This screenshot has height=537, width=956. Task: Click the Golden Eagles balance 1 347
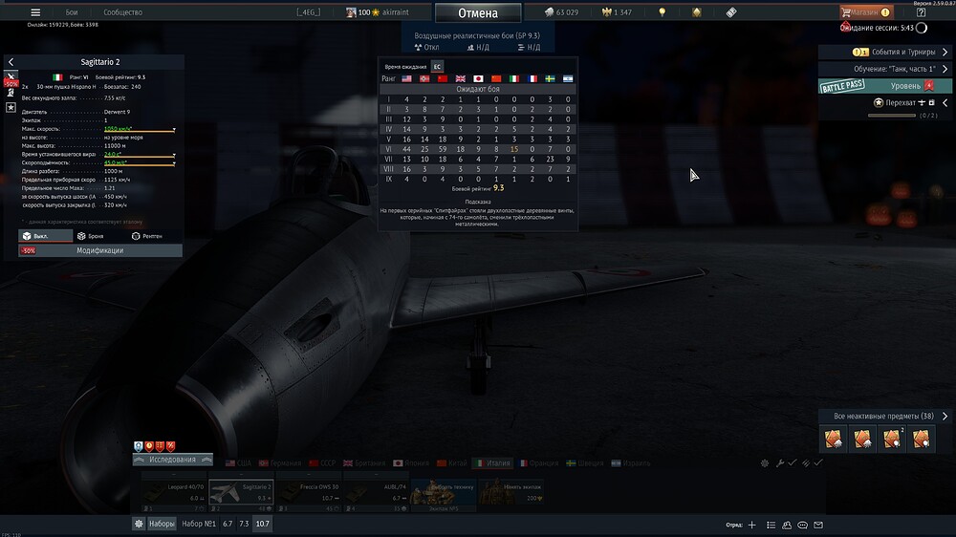click(617, 12)
